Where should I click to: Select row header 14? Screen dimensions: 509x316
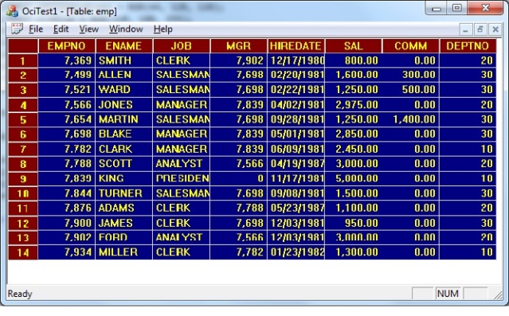(23, 252)
